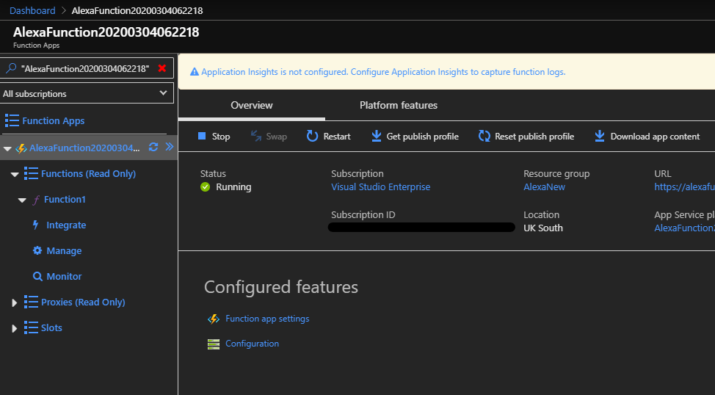This screenshot has height=395, width=715.
Task: Select AlexaFunction20200304062218 in the breadcrumb
Action: tap(137, 10)
